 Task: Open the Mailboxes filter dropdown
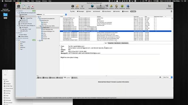55,15
